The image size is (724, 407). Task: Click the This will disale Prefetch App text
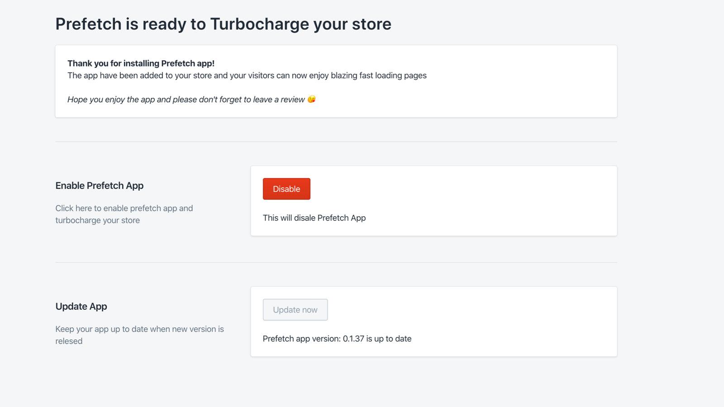click(x=314, y=218)
